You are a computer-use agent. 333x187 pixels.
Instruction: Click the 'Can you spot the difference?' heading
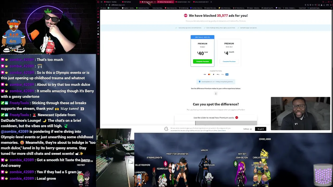pos(216,104)
